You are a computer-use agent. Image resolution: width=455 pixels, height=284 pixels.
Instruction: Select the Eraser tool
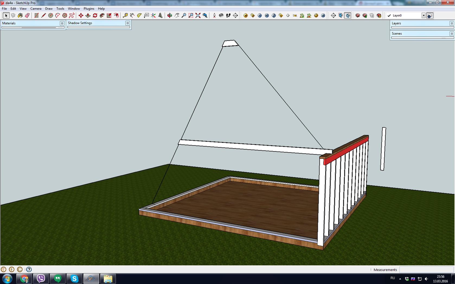[x=27, y=15]
